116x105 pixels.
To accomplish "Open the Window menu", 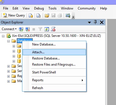I will point(67,8).
